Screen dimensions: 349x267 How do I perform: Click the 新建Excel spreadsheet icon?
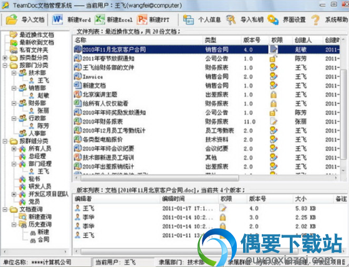[x=100, y=20]
